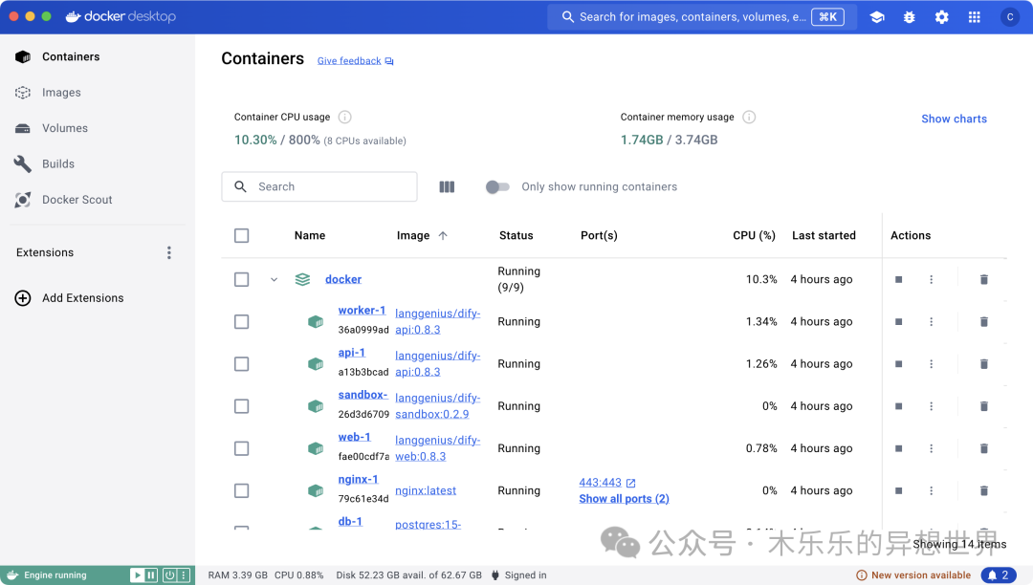This screenshot has height=585, width=1033.
Task: Click Add Extensions in the sidebar
Action: pos(69,298)
